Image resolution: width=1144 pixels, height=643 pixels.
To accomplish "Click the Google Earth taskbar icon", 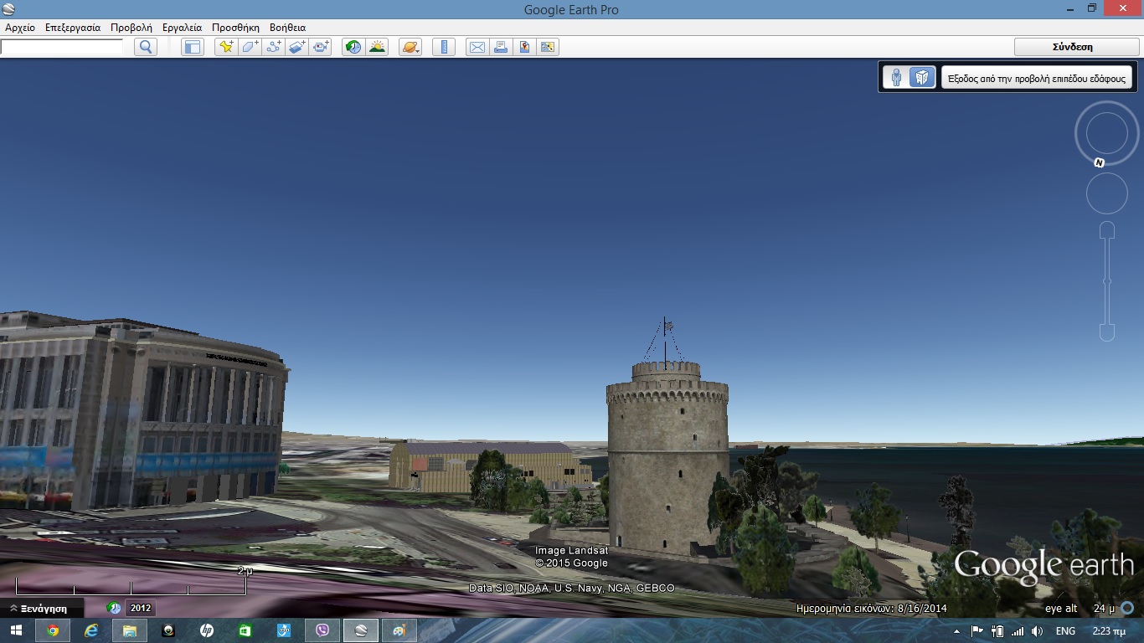I will point(361,630).
